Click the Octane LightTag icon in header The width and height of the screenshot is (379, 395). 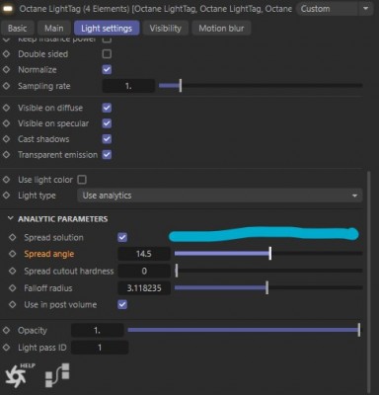pos(8,9)
